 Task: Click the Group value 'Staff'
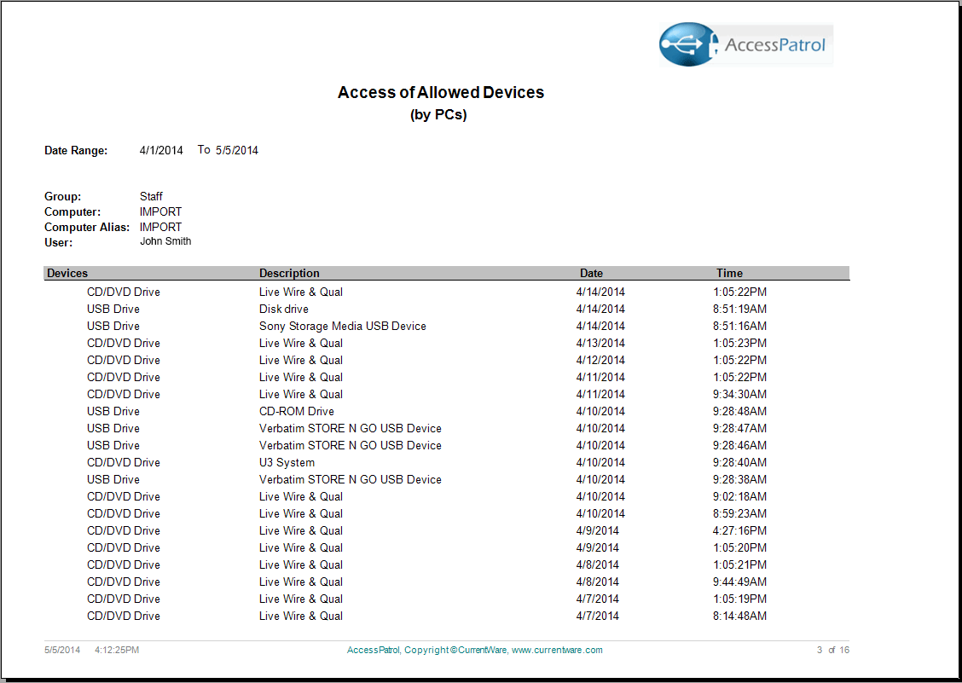coord(151,196)
